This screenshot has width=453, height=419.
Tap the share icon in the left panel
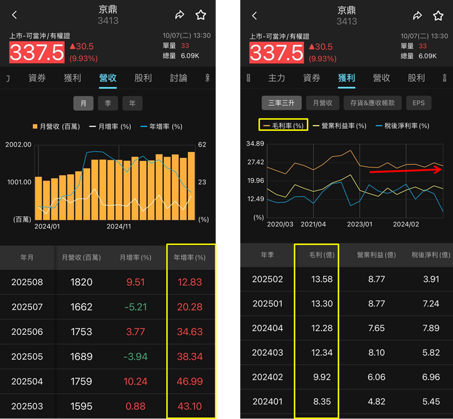click(x=180, y=15)
